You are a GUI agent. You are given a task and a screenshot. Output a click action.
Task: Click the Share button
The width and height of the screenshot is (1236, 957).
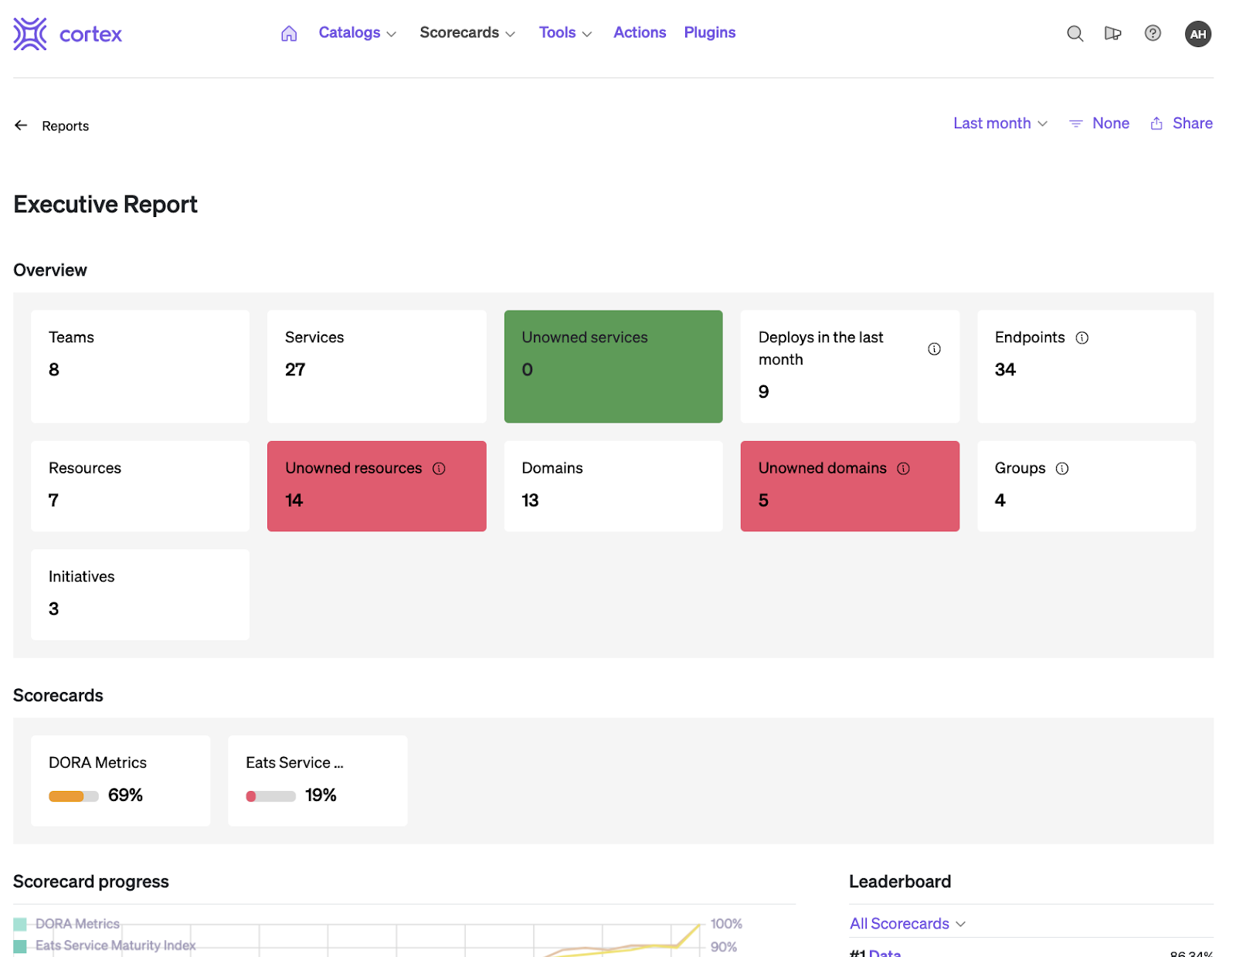click(1181, 124)
